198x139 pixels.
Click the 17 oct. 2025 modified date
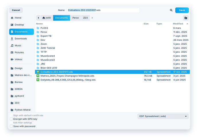[x=180, y=72]
